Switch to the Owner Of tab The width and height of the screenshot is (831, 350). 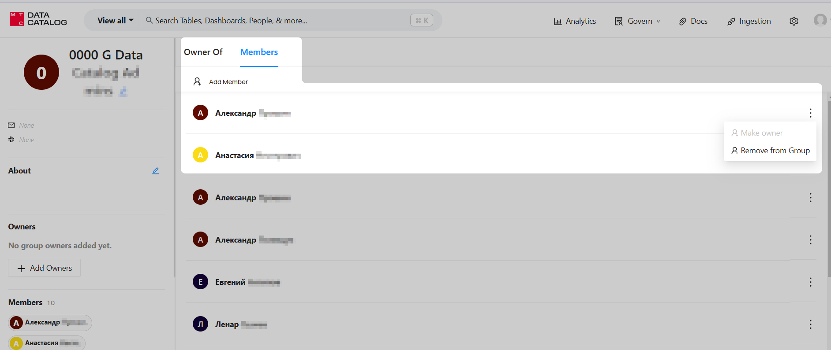click(203, 52)
